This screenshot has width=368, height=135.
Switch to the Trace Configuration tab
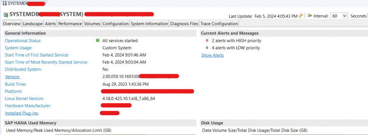pyautogui.click(x=219, y=24)
